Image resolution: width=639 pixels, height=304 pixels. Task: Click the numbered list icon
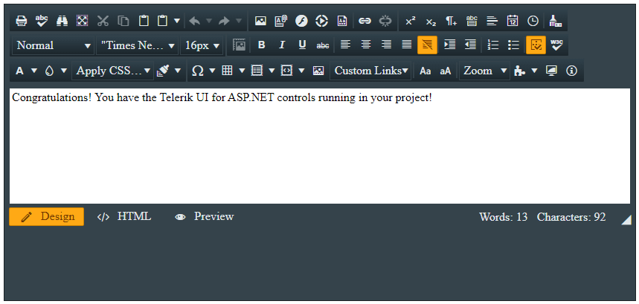492,45
